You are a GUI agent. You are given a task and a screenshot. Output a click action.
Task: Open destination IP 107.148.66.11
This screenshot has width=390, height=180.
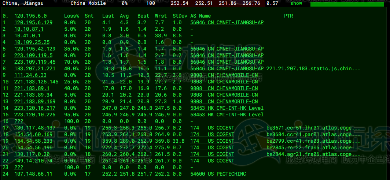[x=33, y=174]
